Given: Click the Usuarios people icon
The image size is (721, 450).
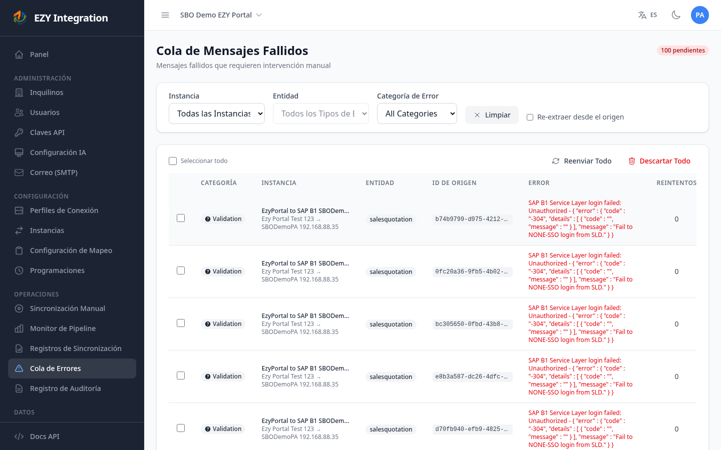Looking at the screenshot, I should pos(19,112).
